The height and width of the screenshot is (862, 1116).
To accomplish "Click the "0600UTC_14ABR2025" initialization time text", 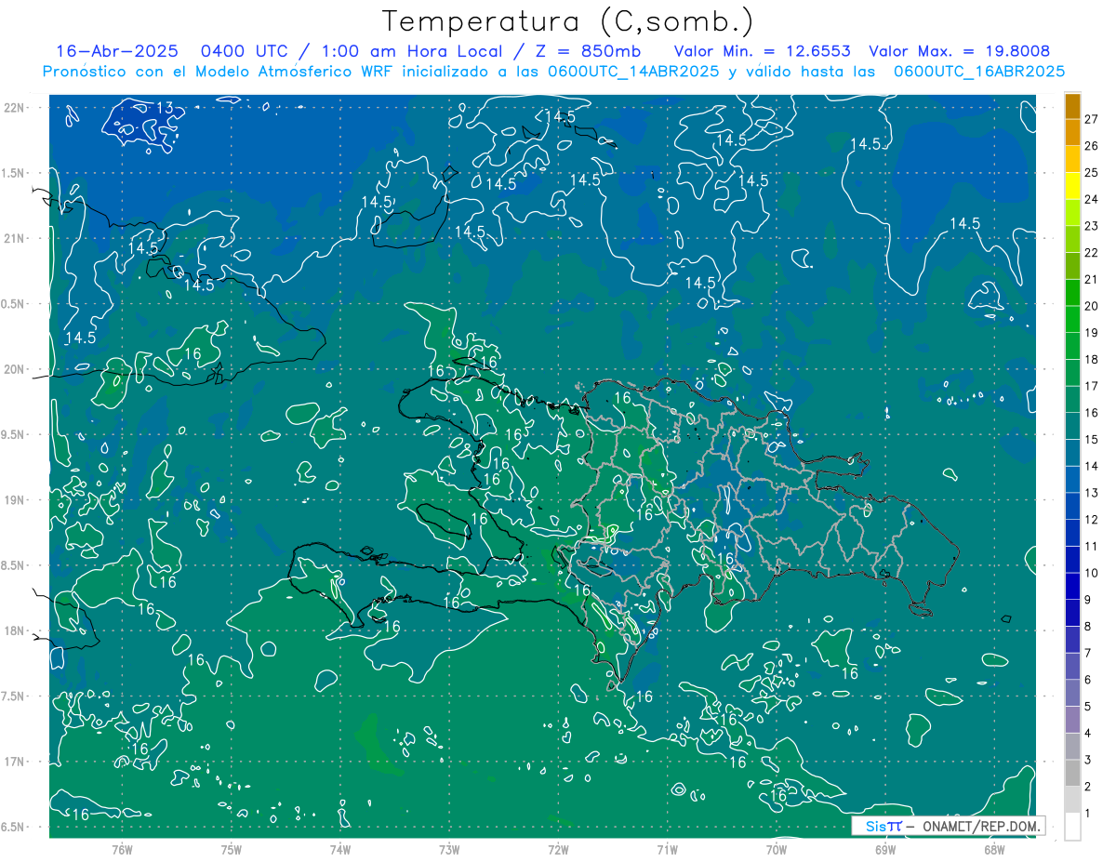I will pyautogui.click(x=632, y=72).
